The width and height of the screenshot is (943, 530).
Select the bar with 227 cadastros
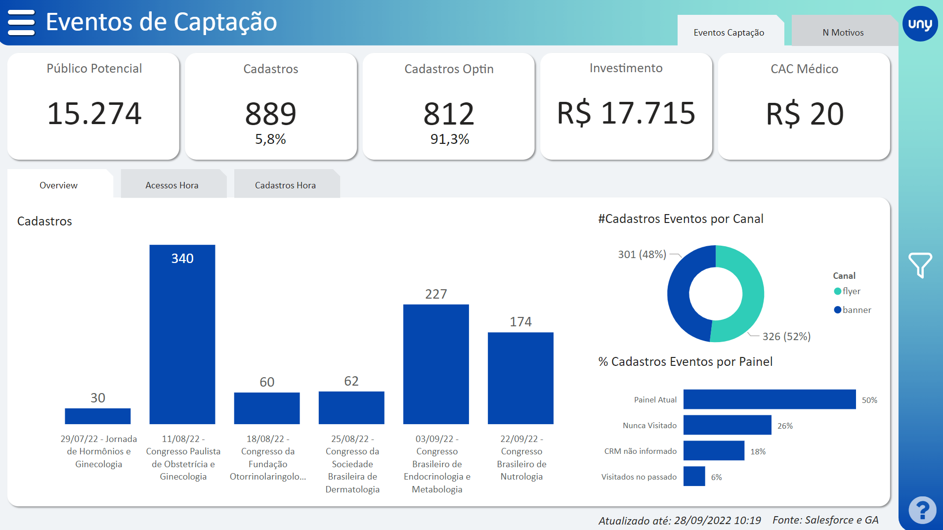(x=436, y=364)
